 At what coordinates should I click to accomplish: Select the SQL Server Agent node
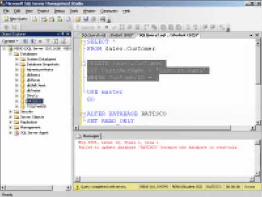[34, 133]
